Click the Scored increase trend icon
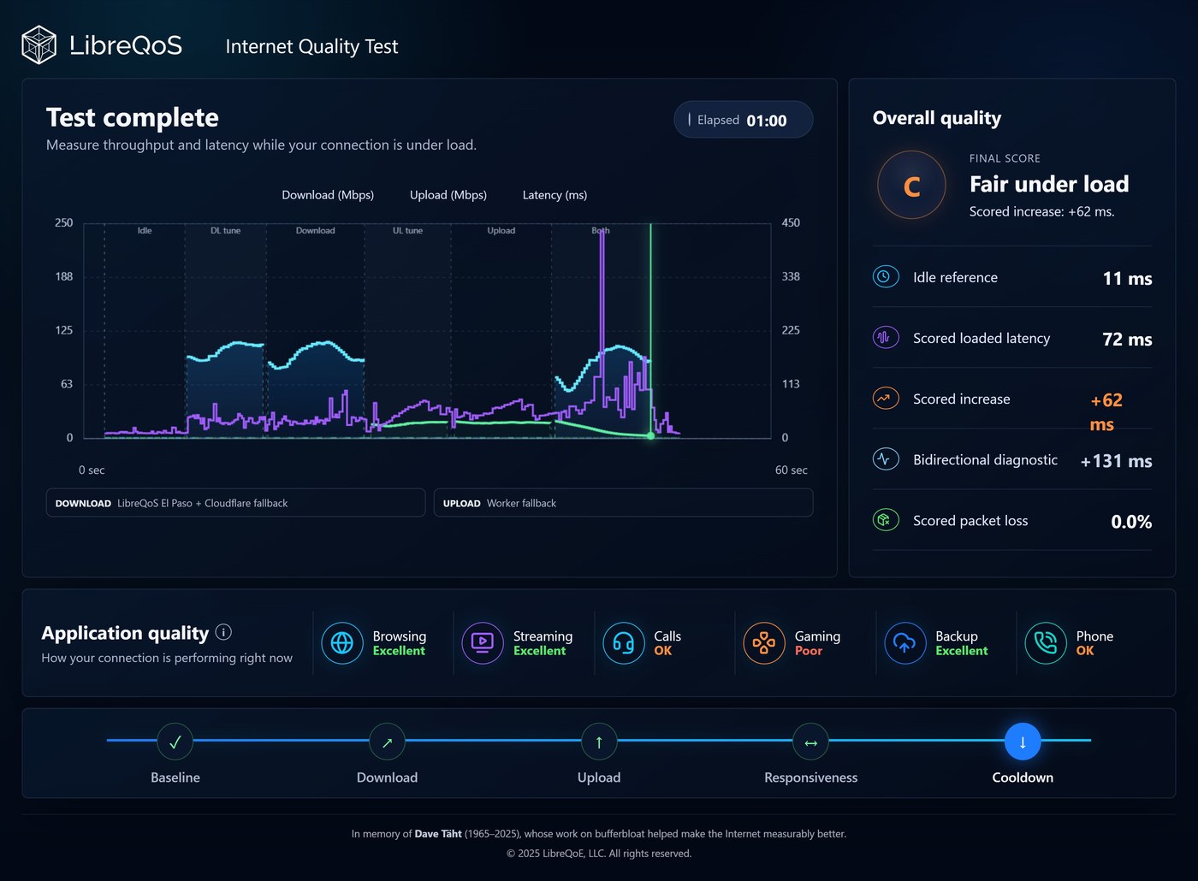The width and height of the screenshot is (1198, 881). pyautogui.click(x=886, y=399)
